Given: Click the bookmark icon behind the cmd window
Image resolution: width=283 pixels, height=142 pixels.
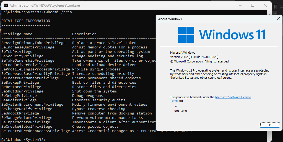Looking at the screenshot, I should click(x=276, y=7).
